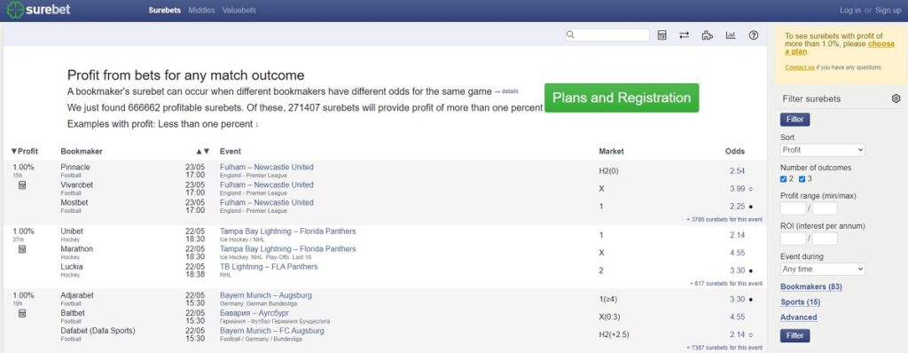Click the 2.54 odds for Pinnacle

(737, 171)
